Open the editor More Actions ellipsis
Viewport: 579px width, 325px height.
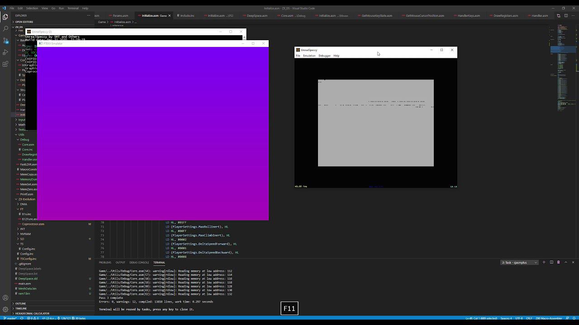click(x=573, y=16)
